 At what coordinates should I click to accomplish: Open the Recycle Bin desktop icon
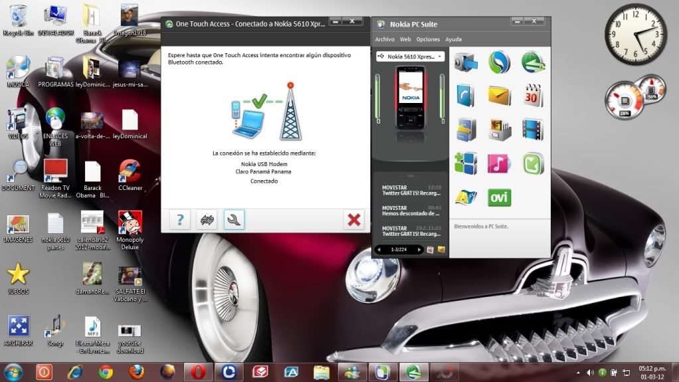tap(18, 21)
